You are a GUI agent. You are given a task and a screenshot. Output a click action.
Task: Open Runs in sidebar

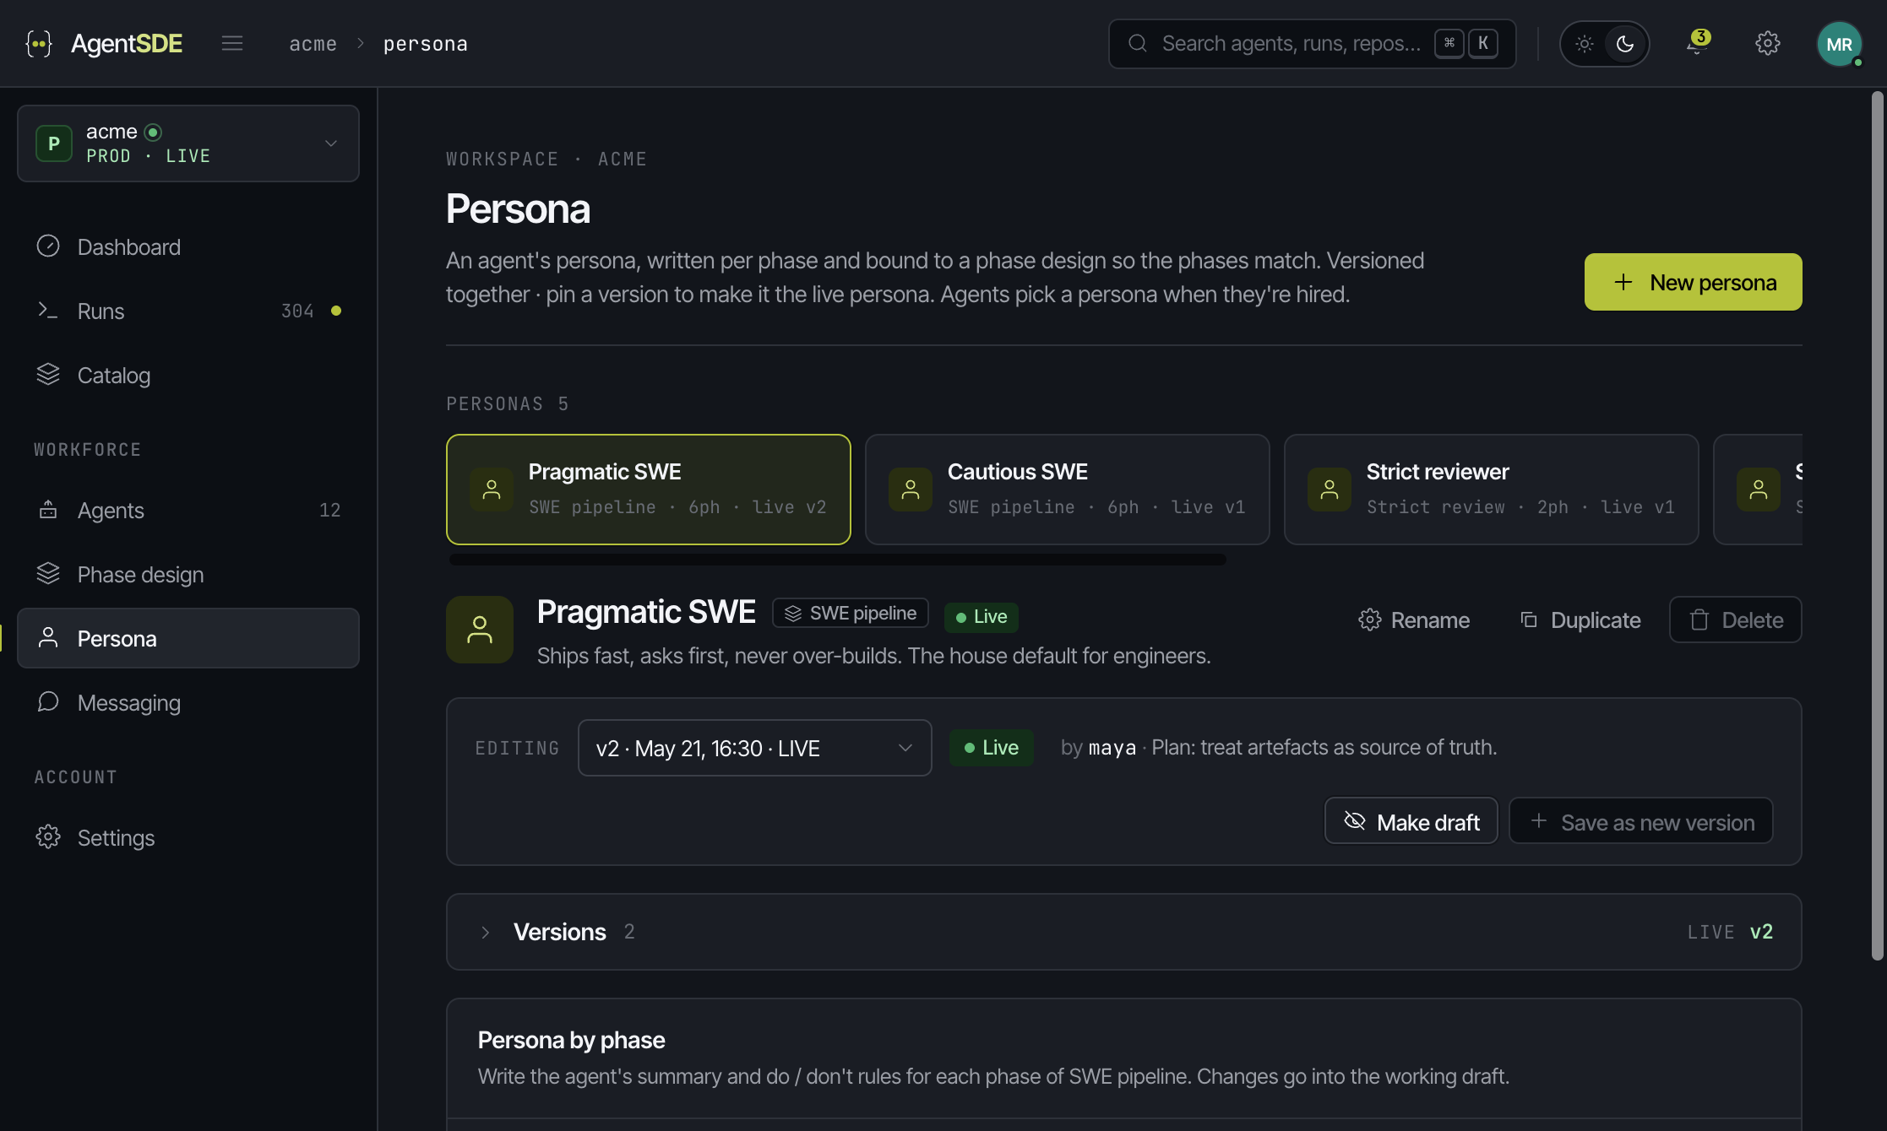(x=188, y=311)
